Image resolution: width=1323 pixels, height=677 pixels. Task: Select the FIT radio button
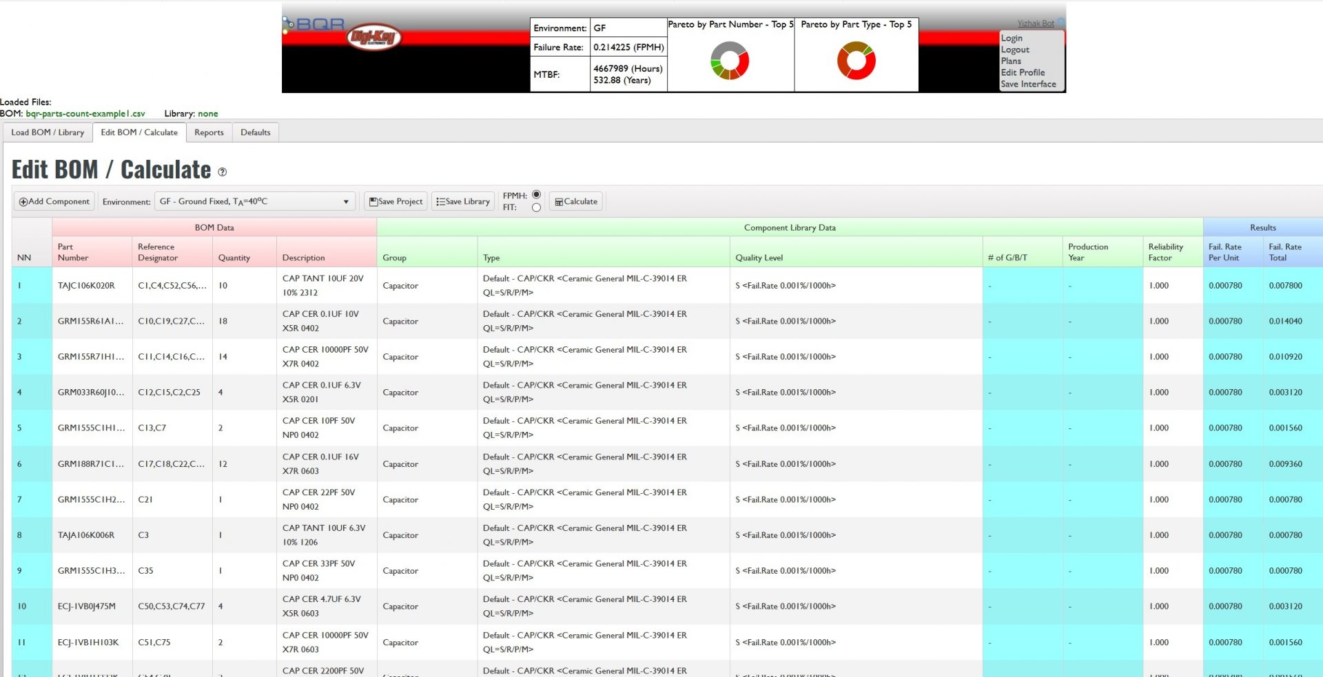pos(536,207)
